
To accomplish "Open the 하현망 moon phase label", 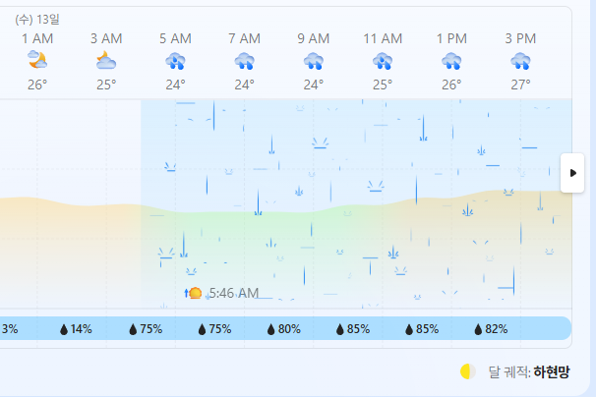I will pyautogui.click(x=552, y=371).
